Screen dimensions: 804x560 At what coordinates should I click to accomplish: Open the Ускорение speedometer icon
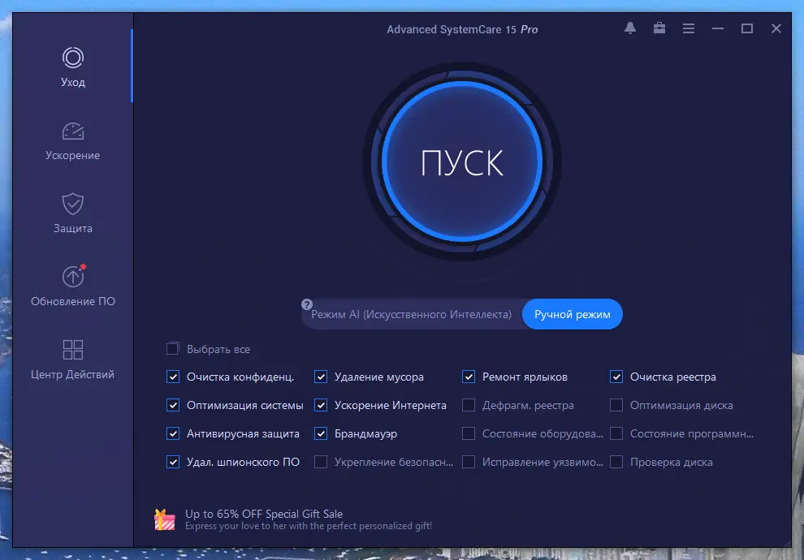click(x=73, y=131)
